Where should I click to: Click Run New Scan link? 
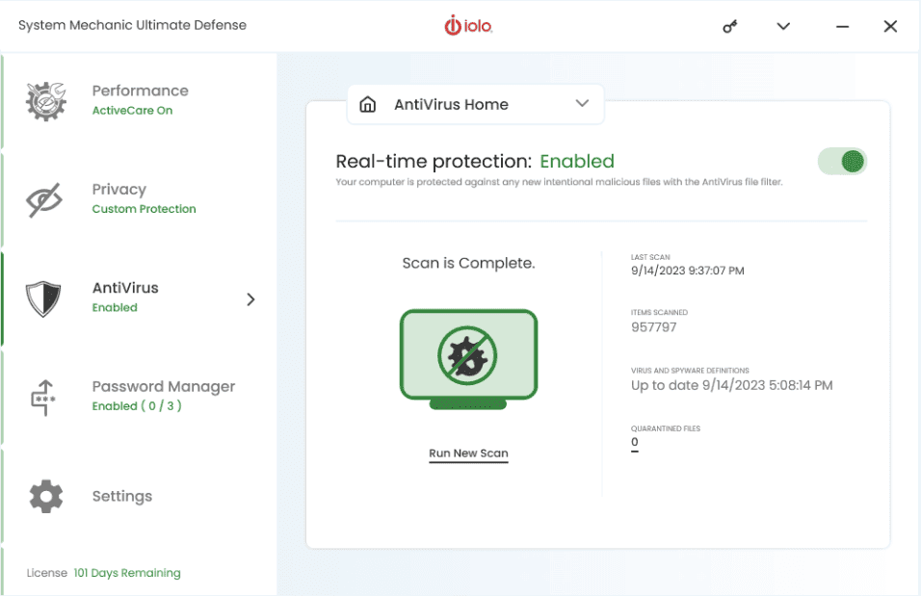click(468, 453)
